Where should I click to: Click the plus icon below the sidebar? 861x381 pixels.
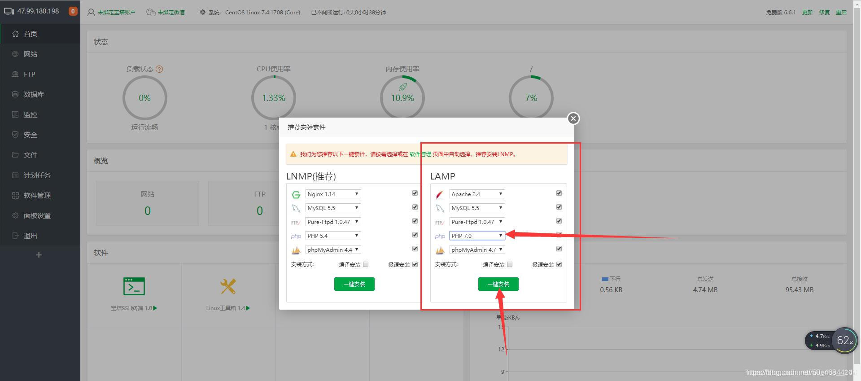tap(39, 255)
